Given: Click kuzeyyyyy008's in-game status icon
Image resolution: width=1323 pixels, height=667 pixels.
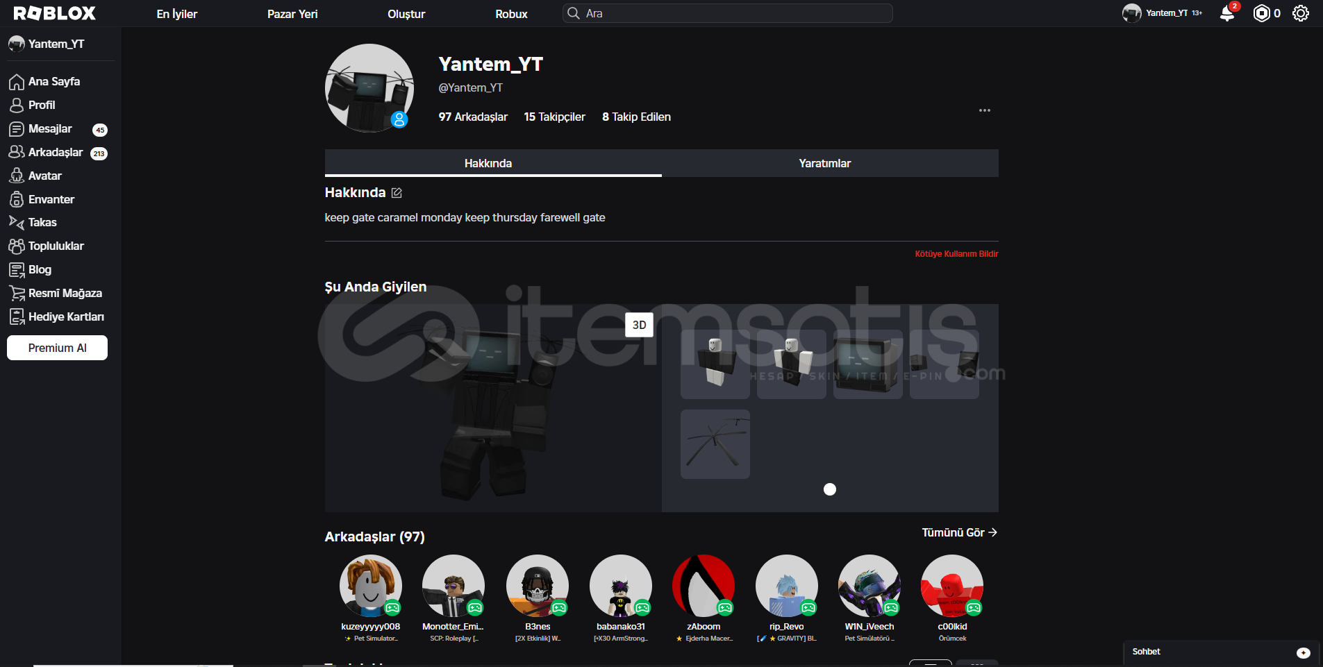Looking at the screenshot, I should pos(392,608).
